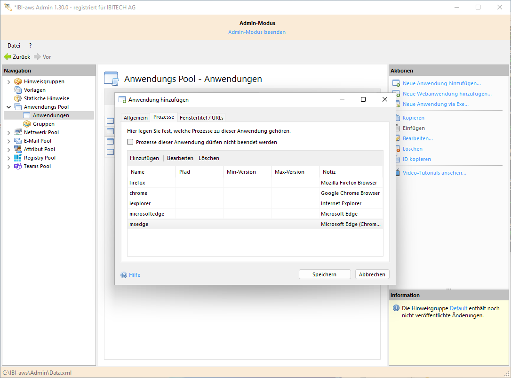511x378 pixels.
Task: Collapse the Anwendungs Pool tree node
Action: 8,107
